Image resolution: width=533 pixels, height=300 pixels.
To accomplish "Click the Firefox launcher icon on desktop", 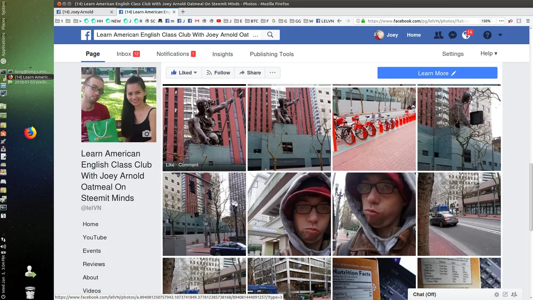I will (x=30, y=133).
